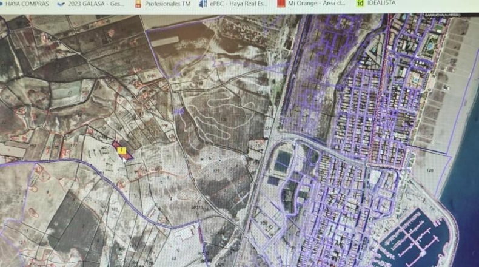Click parcel number 57 on the map
The width and height of the screenshot is (479, 267).
[70, 93]
